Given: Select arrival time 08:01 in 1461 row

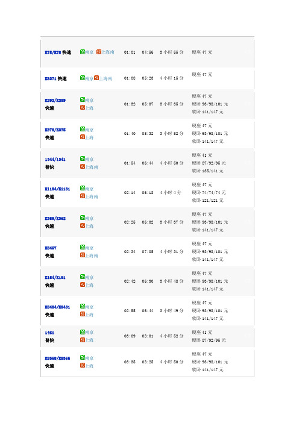Looking at the screenshot, I should (148, 336).
